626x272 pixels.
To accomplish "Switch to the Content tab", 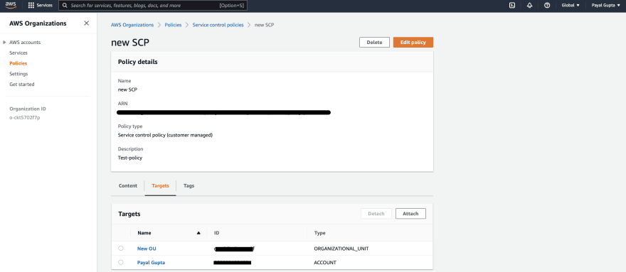I will tap(128, 186).
